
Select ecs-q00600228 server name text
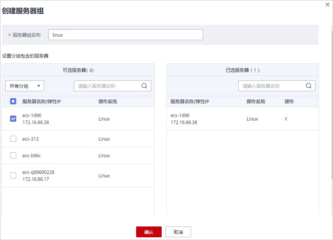[x=38, y=172]
